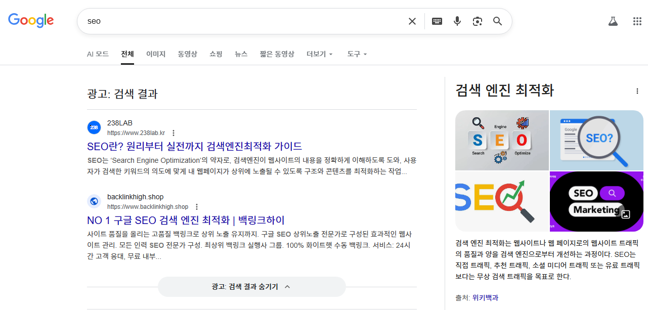Open the on-screen keyboard input tool

pos(437,21)
